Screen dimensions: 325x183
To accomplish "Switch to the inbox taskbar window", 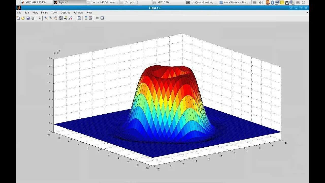I will [x=102, y=2].
